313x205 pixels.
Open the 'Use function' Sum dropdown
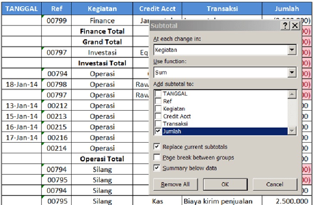pyautogui.click(x=292, y=73)
